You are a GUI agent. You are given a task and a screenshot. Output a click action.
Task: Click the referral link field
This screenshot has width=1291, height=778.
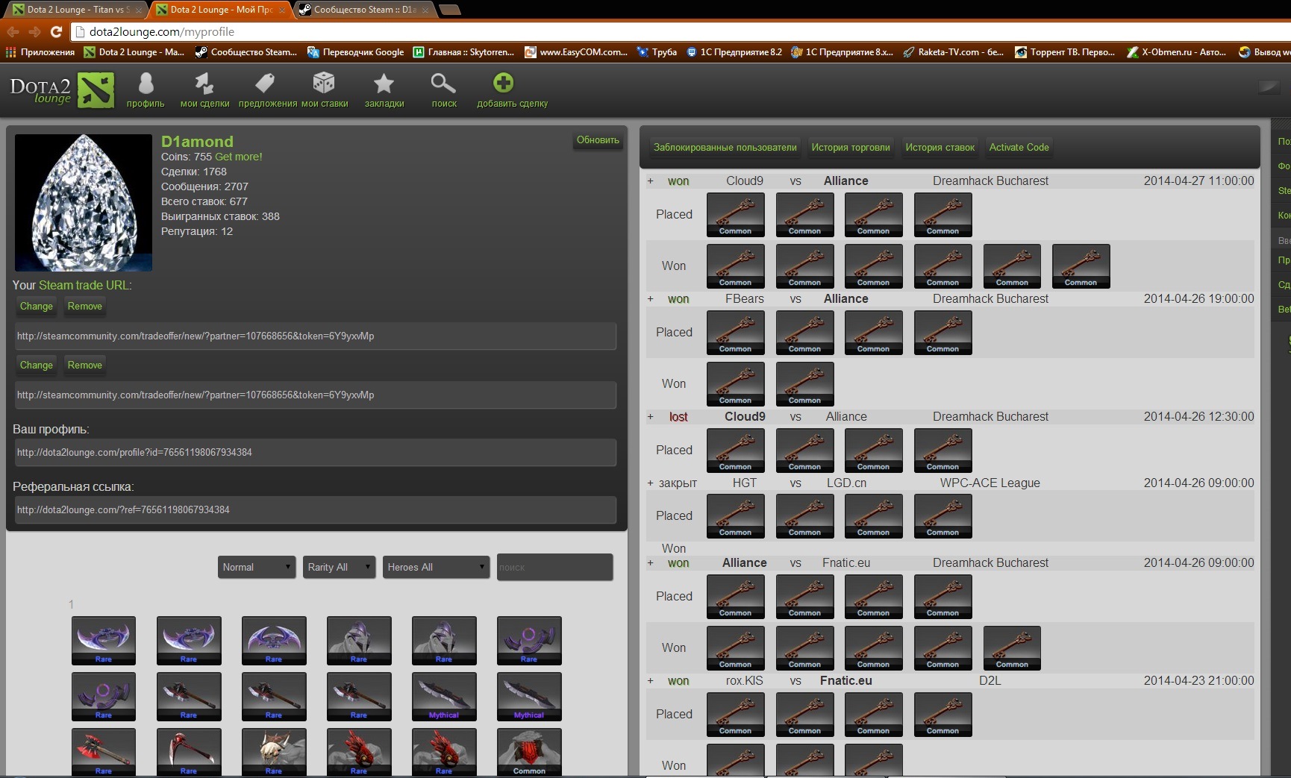[x=316, y=510]
